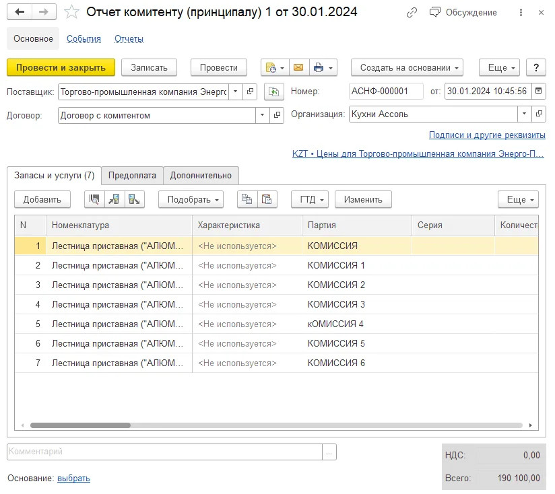
Task: Click the barcode scanner search icon
Action: pos(94,199)
